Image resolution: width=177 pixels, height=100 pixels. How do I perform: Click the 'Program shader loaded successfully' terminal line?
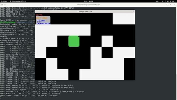(28, 81)
